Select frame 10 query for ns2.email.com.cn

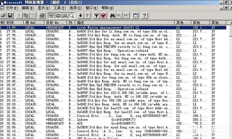coord(113,62)
